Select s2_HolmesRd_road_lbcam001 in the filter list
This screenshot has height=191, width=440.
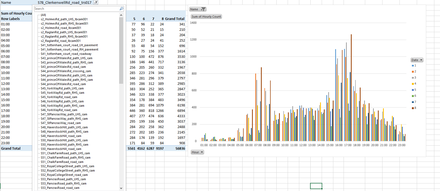61,28
